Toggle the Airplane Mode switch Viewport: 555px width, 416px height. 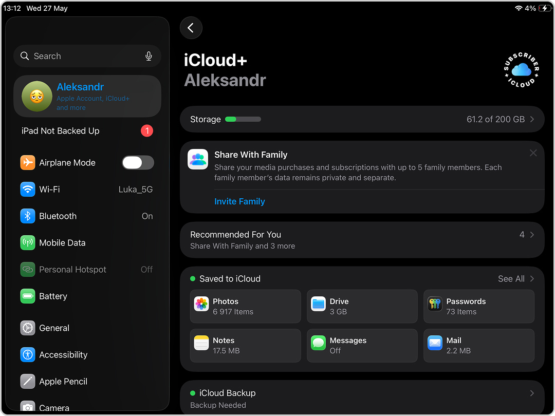click(138, 163)
